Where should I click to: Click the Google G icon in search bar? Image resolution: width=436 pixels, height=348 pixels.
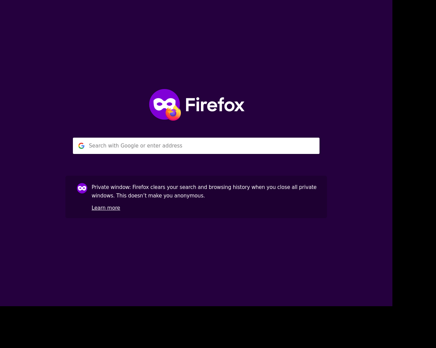click(81, 146)
